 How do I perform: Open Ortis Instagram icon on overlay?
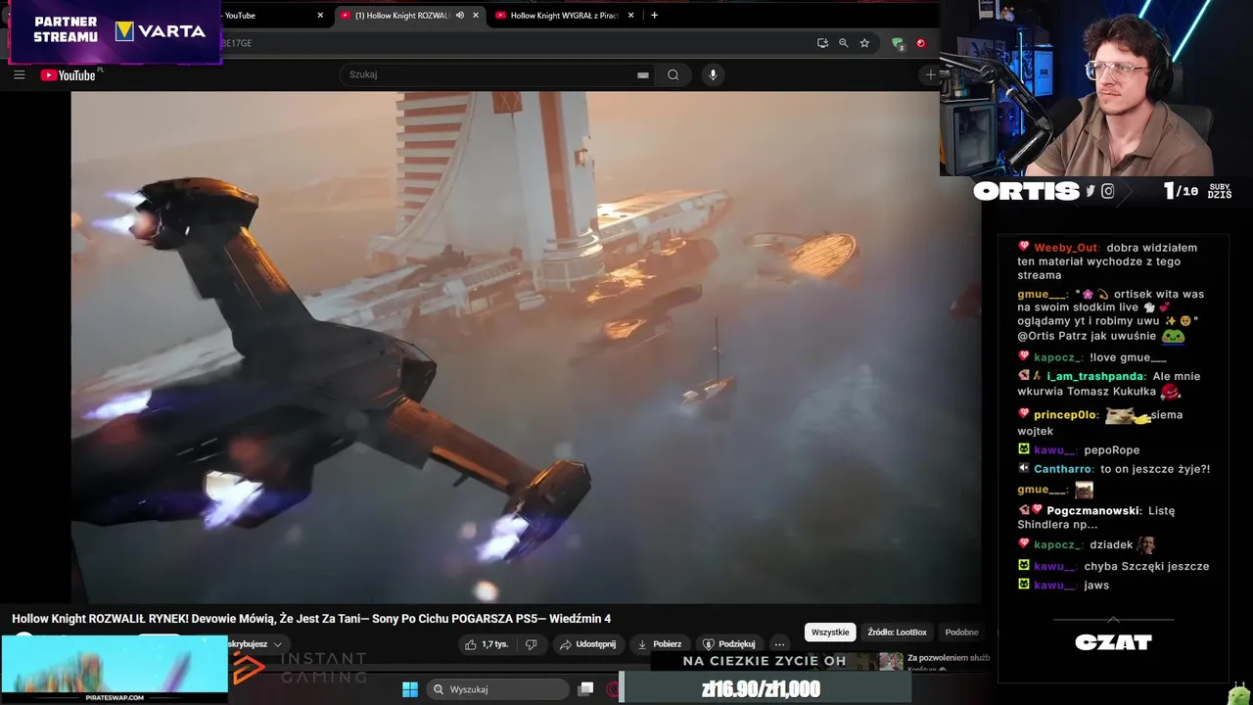pyautogui.click(x=1108, y=191)
